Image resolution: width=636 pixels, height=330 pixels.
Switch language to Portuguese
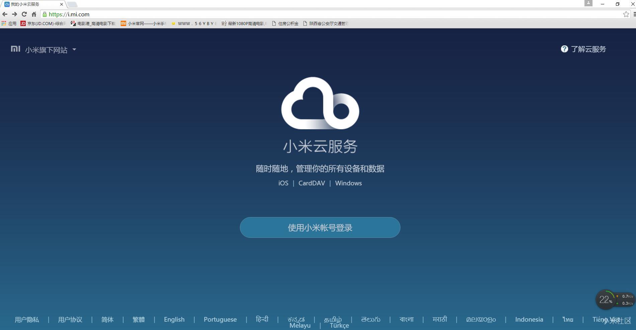click(x=220, y=320)
